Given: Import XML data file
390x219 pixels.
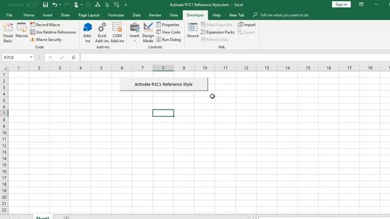Looking at the screenshot, I should 246,25.
